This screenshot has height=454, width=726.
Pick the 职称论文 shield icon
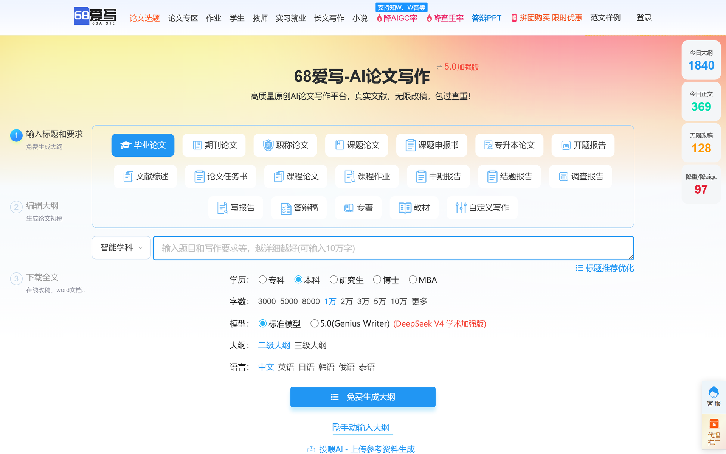268,145
